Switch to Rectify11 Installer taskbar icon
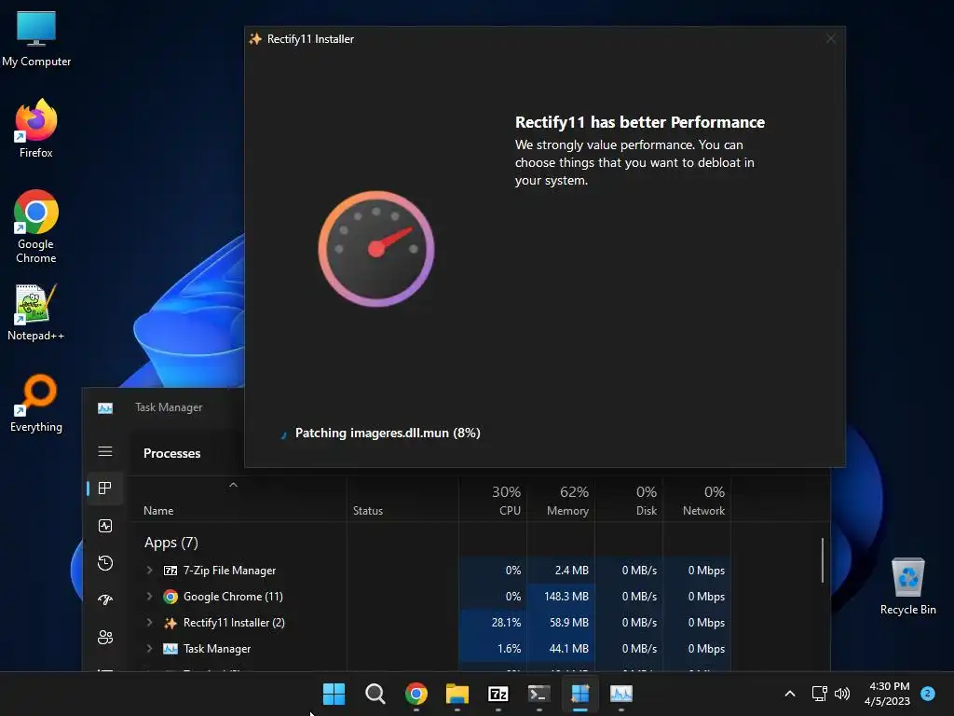The width and height of the screenshot is (954, 716). [579, 694]
